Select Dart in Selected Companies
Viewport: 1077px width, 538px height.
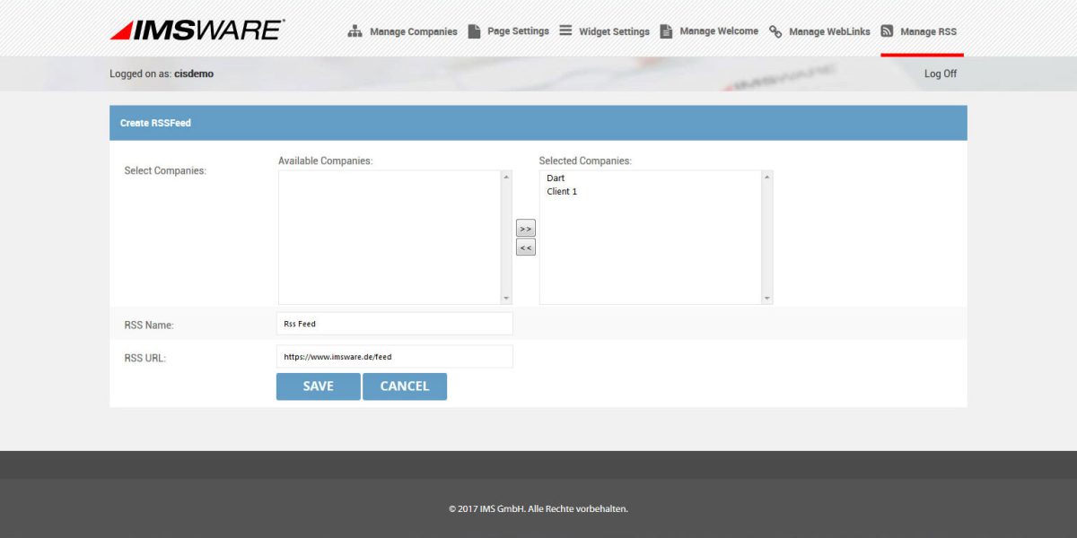556,178
